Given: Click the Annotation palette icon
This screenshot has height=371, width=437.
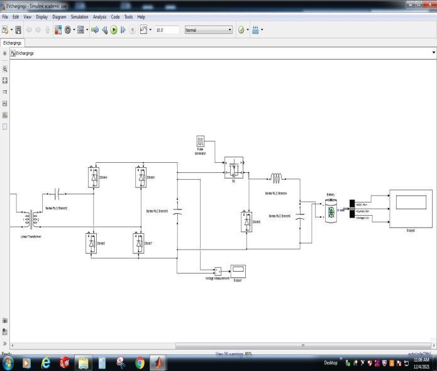Looking at the screenshot, I should [x=5, y=103].
